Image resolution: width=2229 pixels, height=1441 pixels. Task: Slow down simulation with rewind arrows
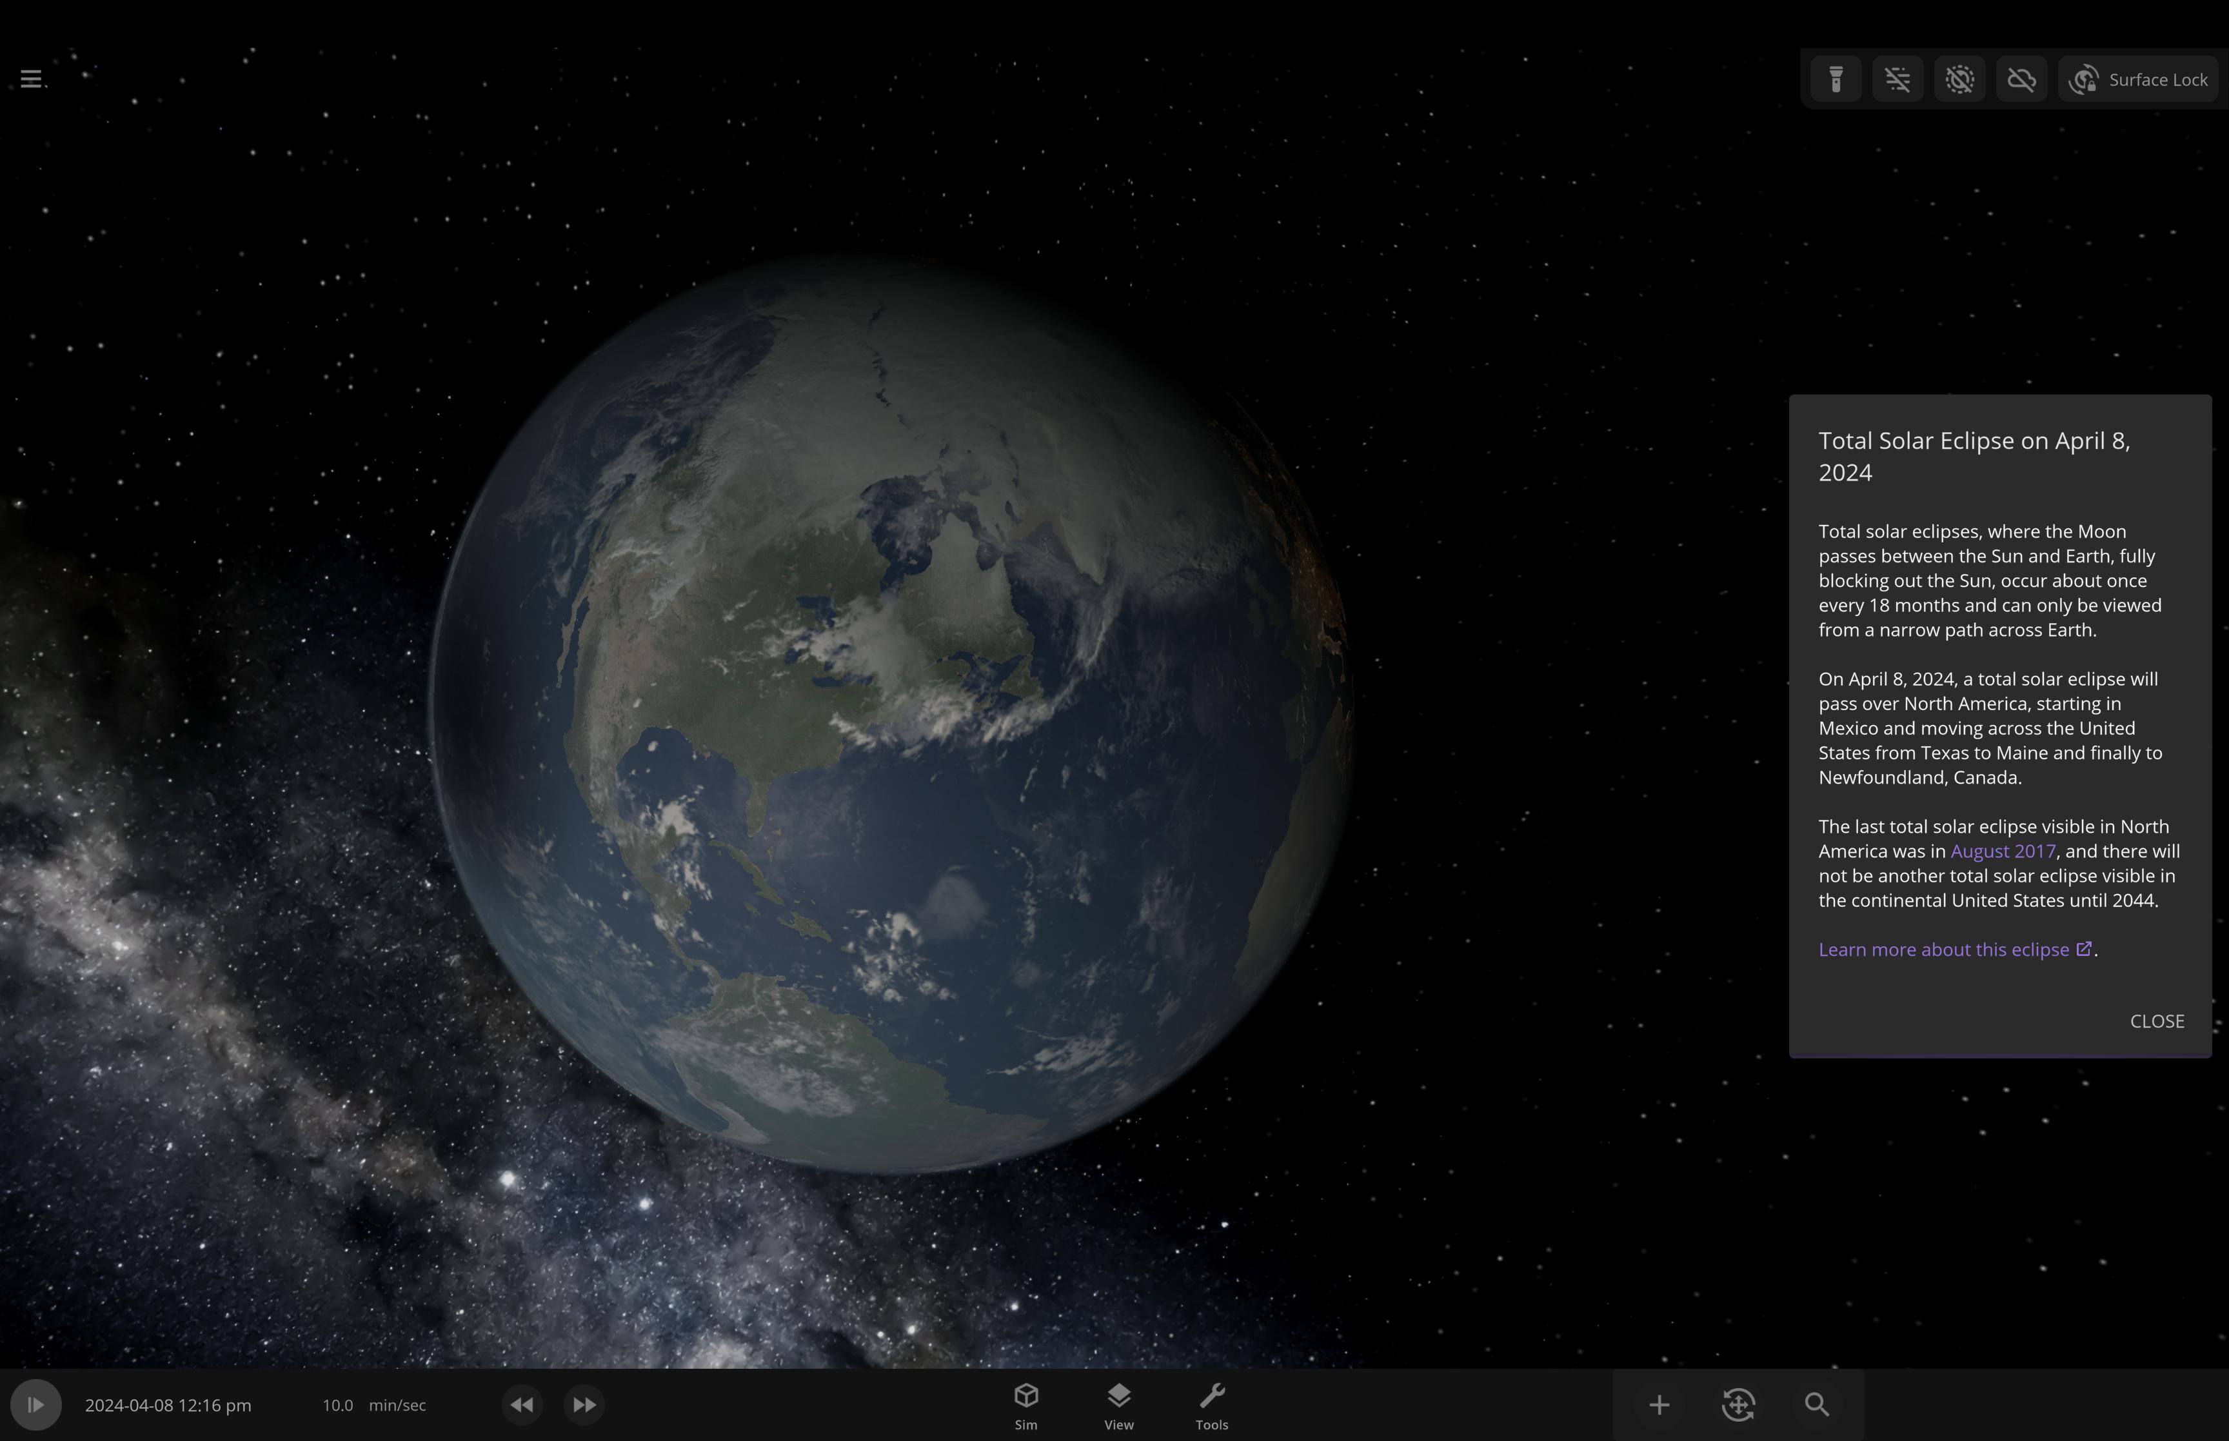(x=522, y=1406)
